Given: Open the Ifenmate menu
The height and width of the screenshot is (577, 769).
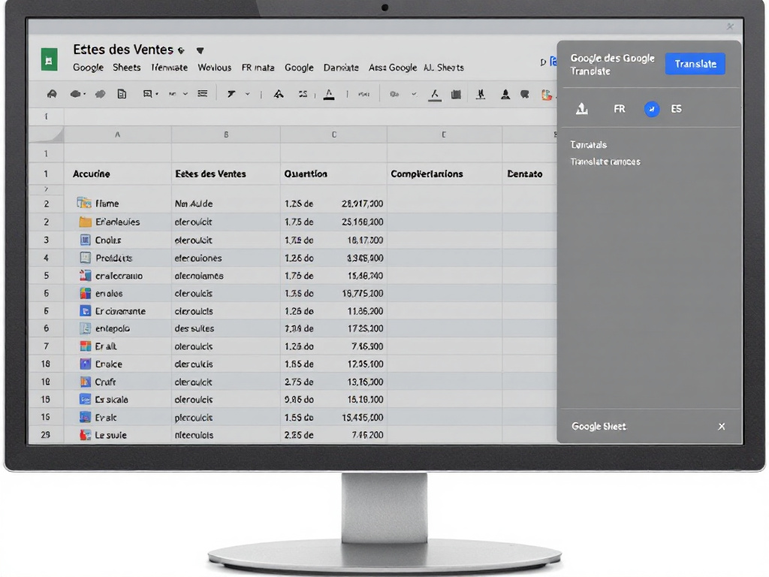Looking at the screenshot, I should 169,67.
